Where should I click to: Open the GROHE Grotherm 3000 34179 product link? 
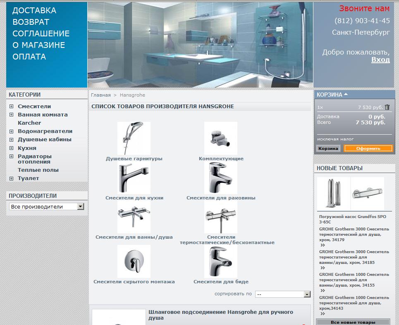[x=354, y=234]
